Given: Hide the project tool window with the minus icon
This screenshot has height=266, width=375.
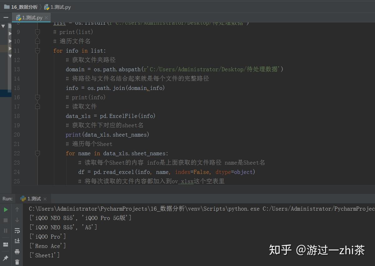Looking at the screenshot, I should click(x=6, y=17).
